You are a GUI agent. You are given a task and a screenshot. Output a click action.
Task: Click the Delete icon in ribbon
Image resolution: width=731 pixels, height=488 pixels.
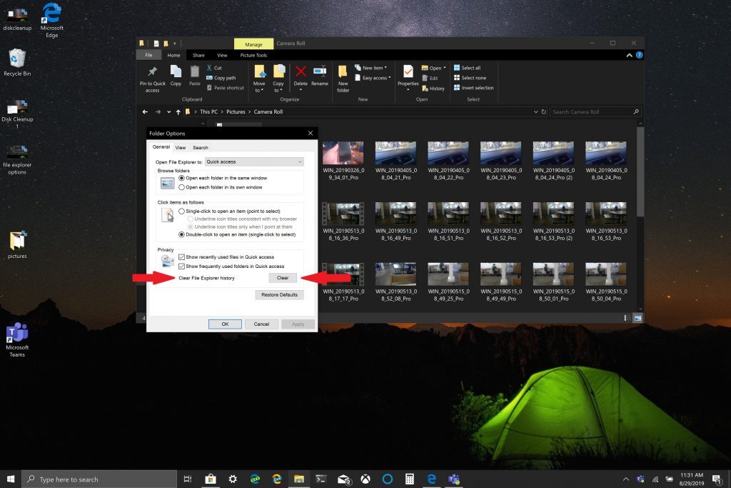[x=301, y=72]
